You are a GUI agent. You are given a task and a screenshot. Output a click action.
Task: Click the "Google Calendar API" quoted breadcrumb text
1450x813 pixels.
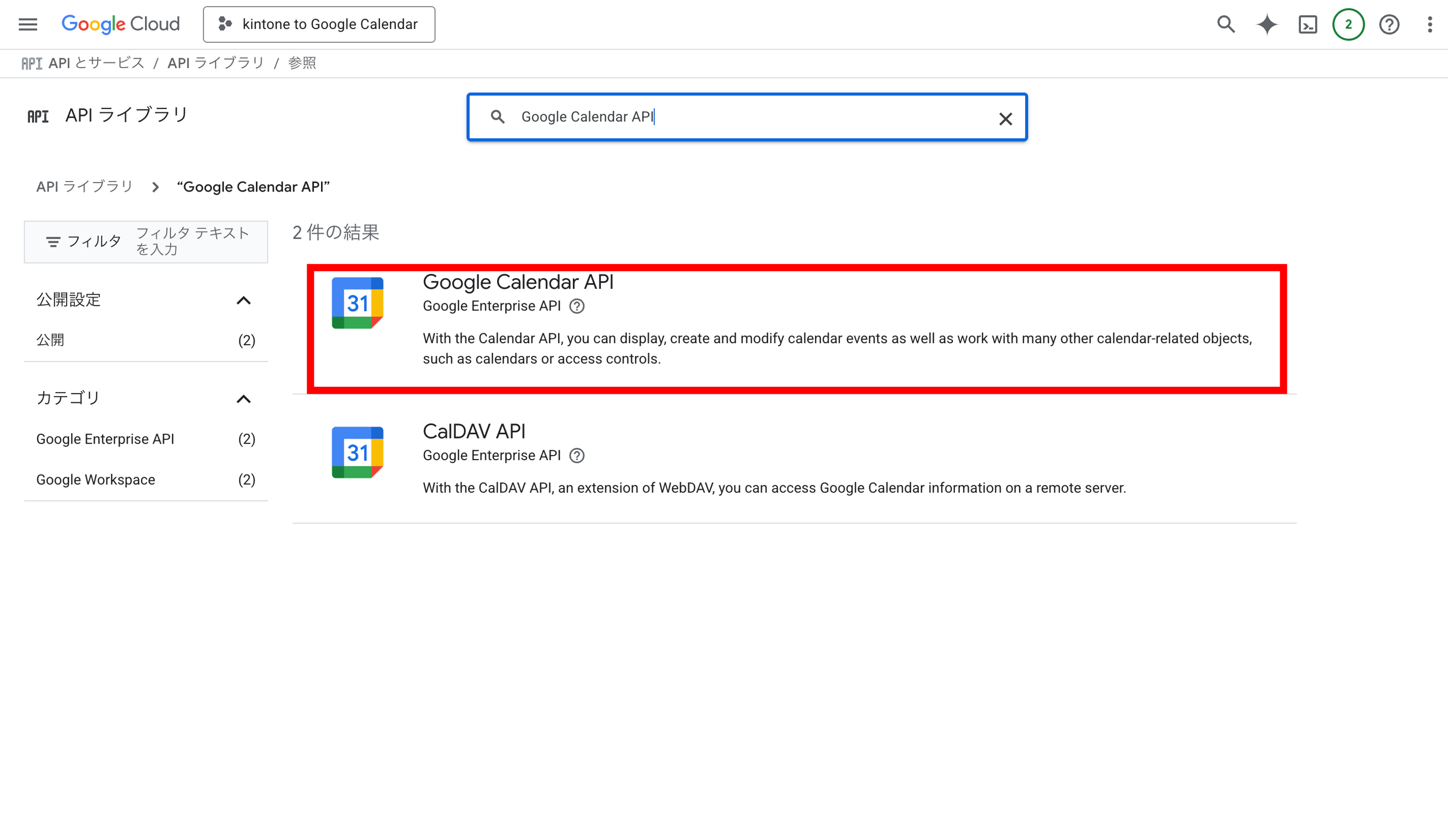253,187
